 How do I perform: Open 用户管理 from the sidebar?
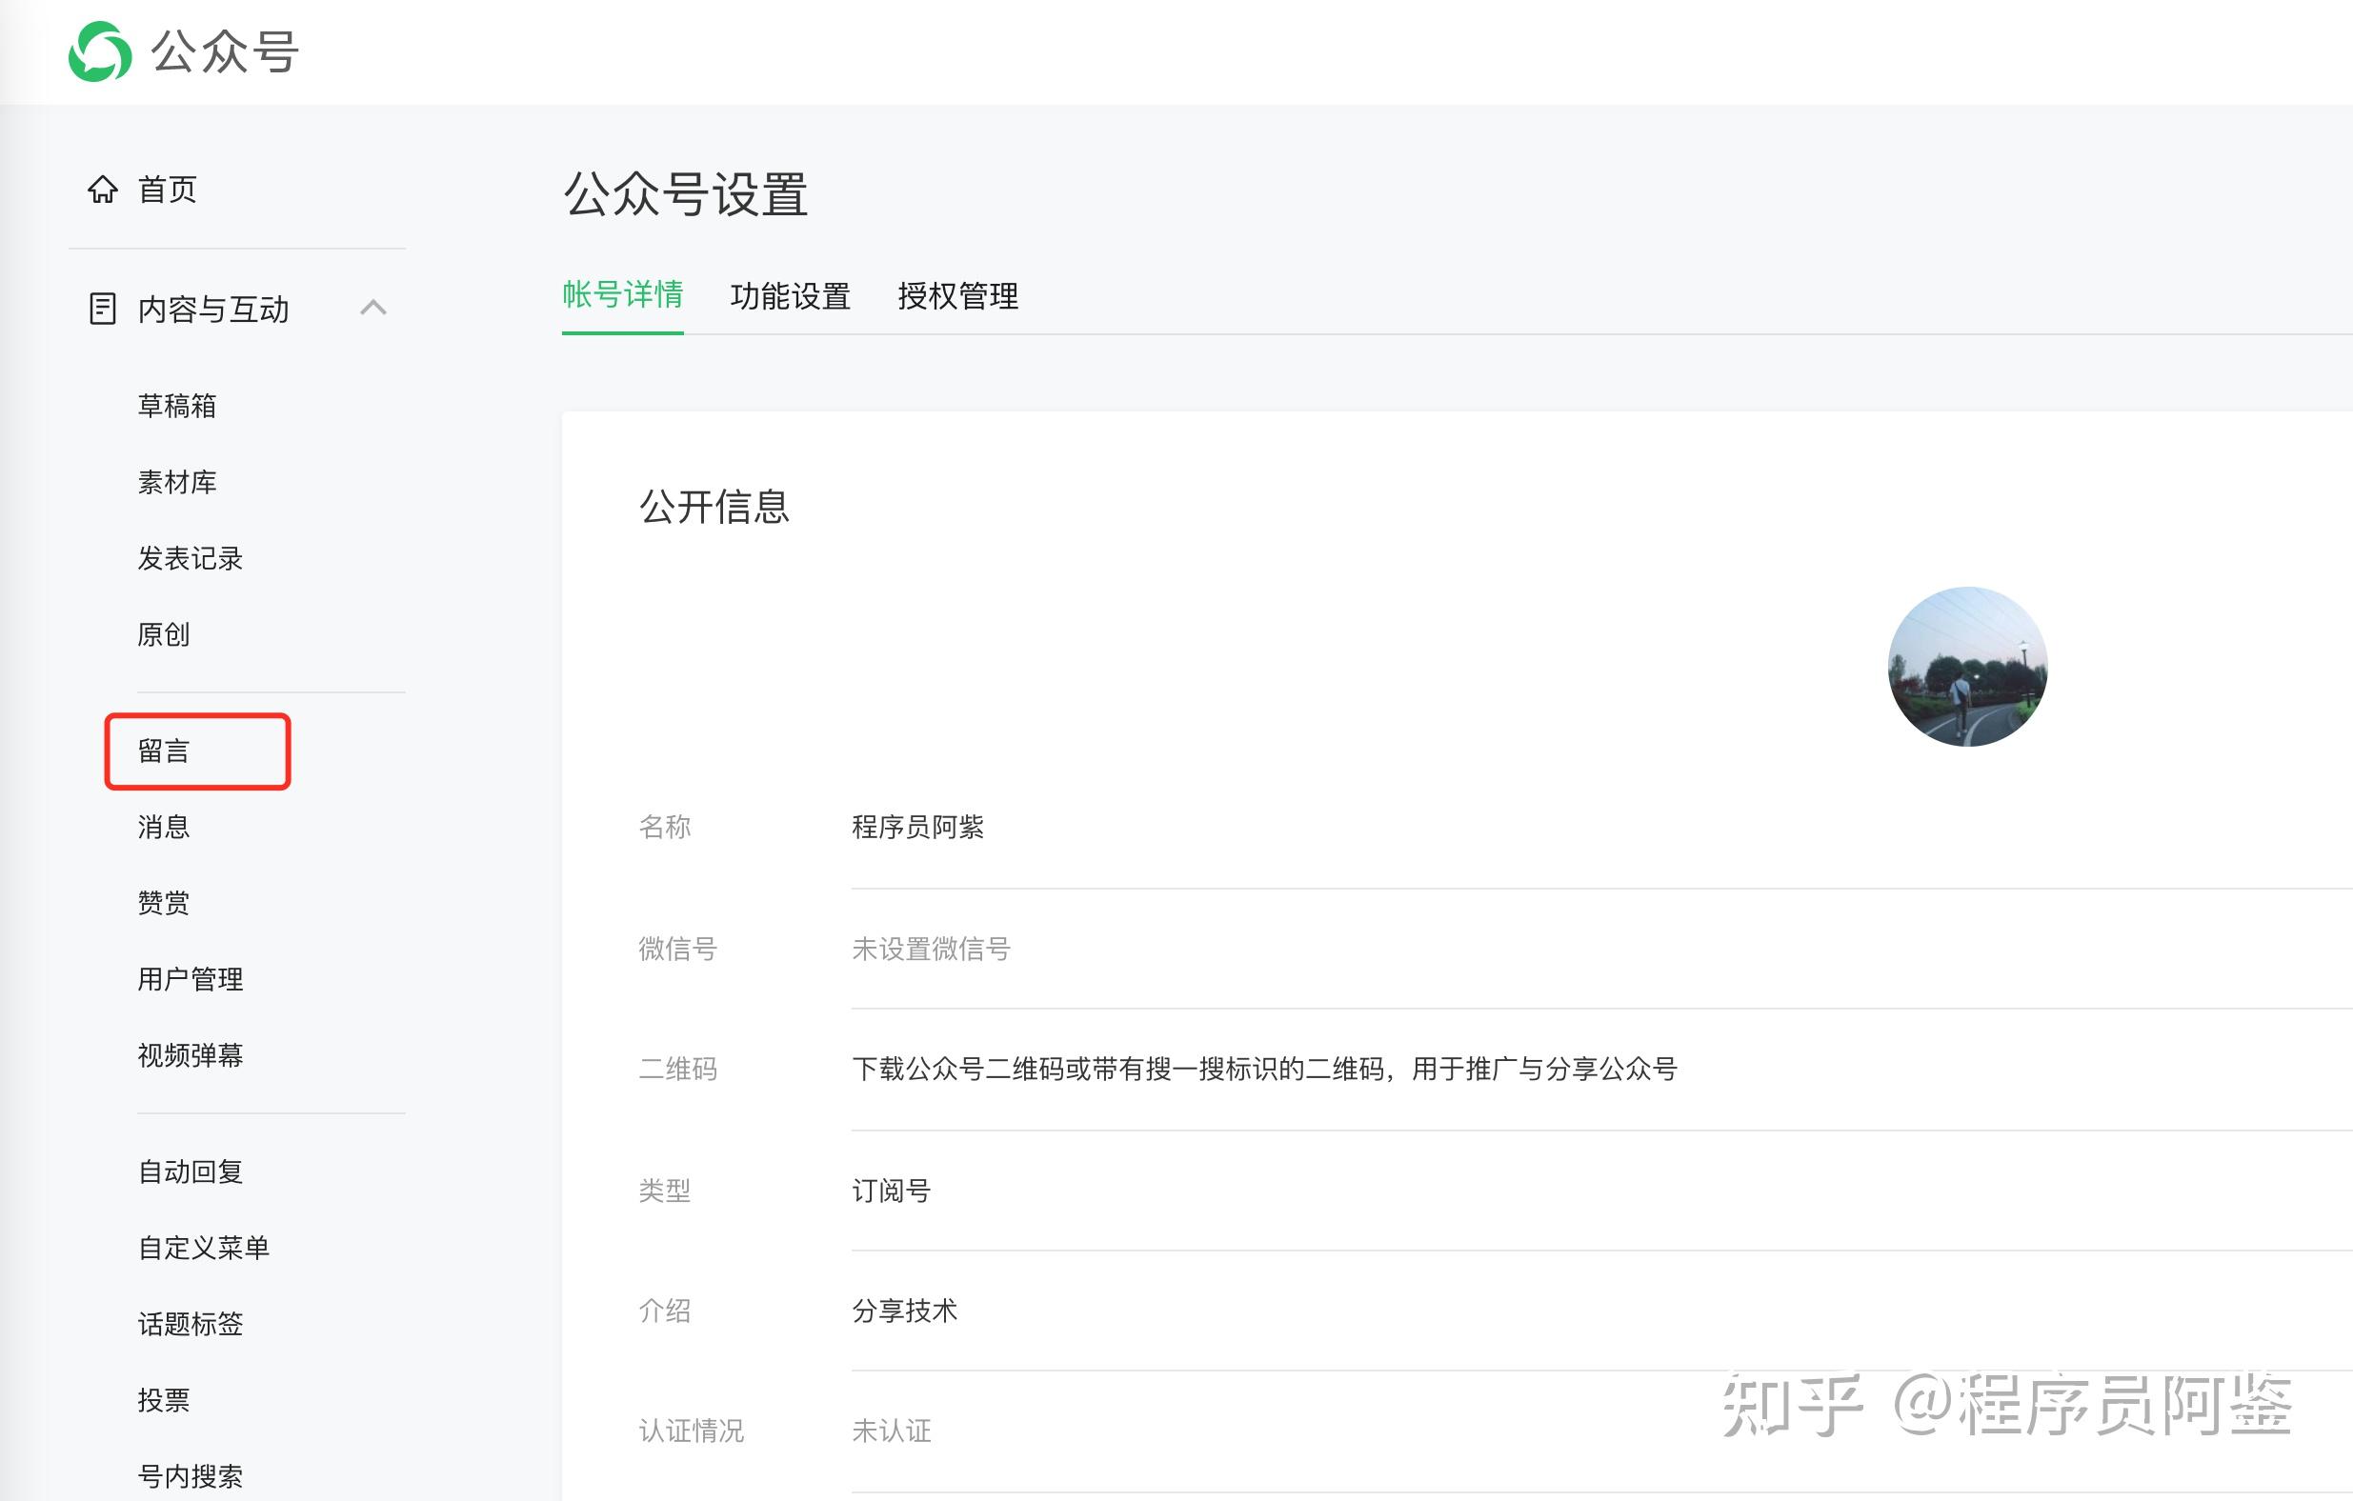coord(189,979)
